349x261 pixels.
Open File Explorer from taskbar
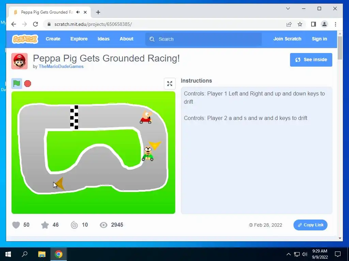pos(42,254)
